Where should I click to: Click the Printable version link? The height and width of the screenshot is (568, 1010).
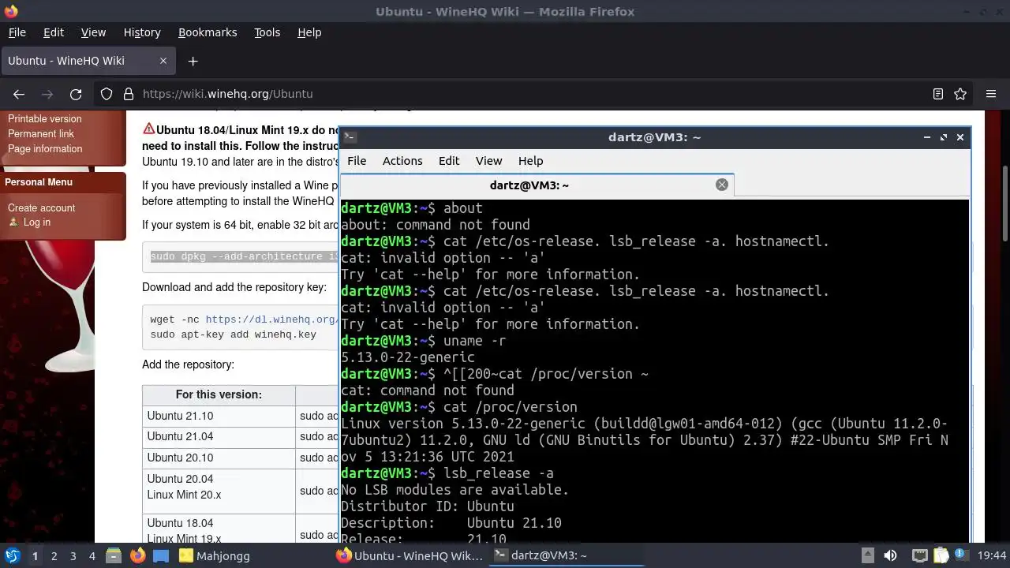click(x=44, y=119)
